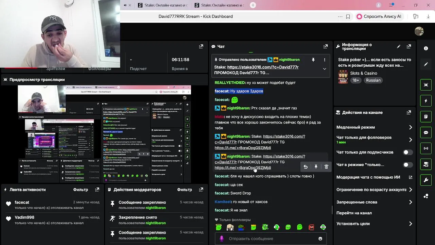
Task: Open the user profile avatar
Action: click(419, 31)
